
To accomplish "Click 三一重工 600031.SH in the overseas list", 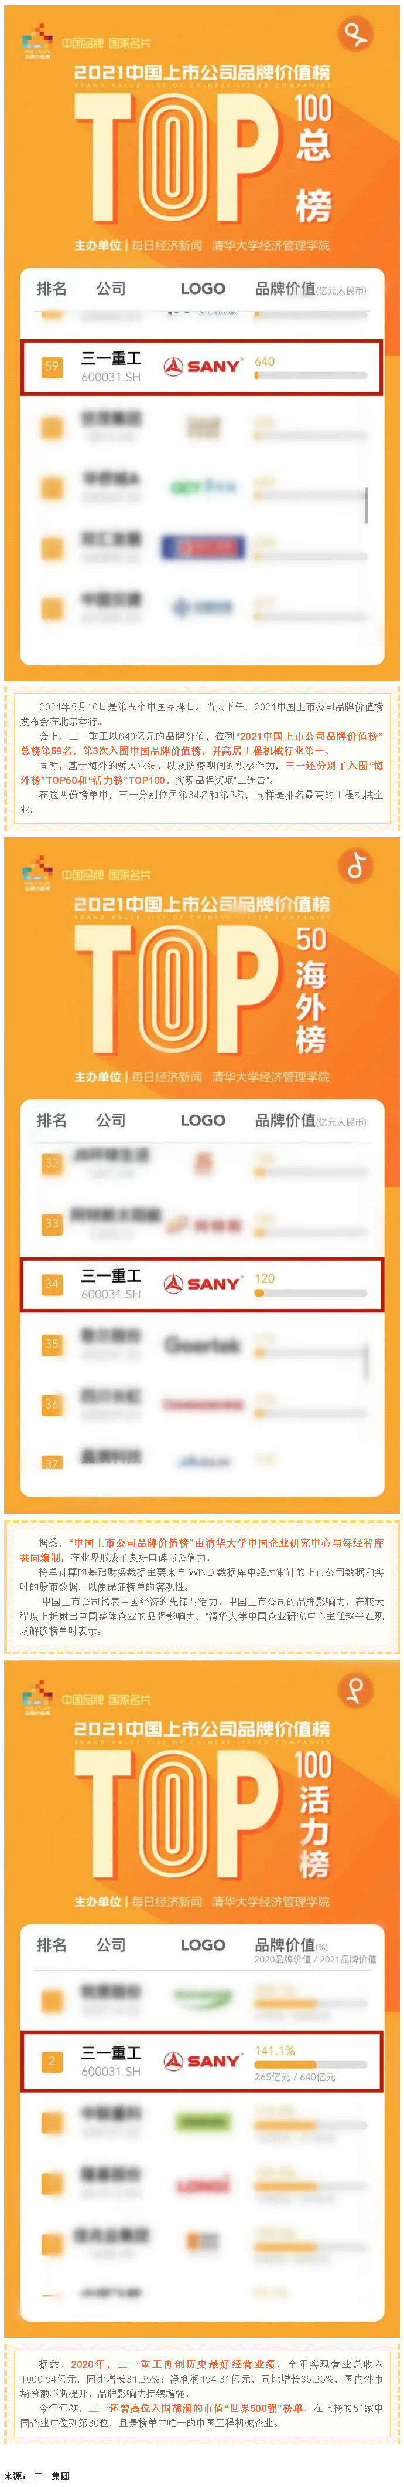I will tap(111, 1283).
